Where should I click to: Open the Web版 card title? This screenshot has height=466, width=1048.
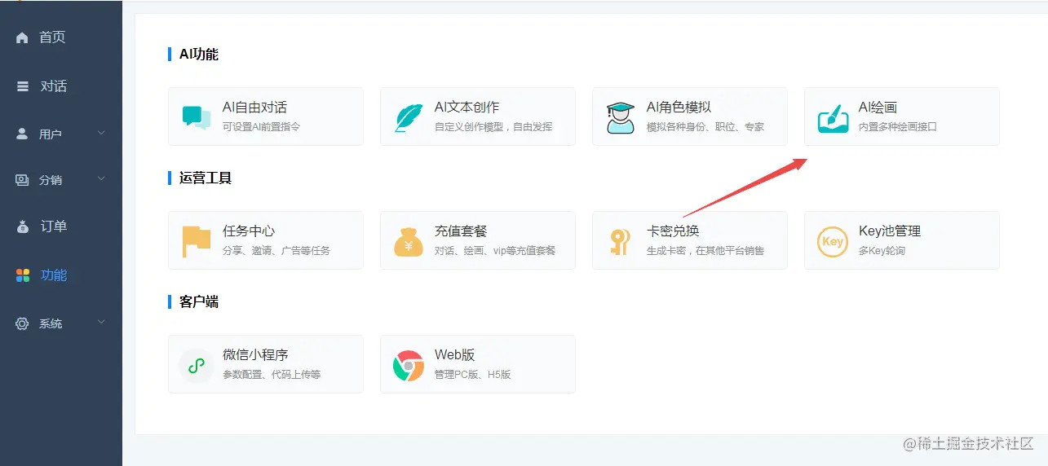454,355
